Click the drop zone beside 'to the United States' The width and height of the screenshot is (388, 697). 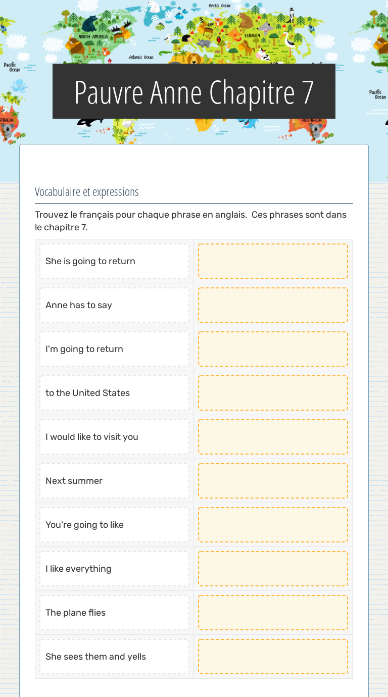pyautogui.click(x=273, y=393)
